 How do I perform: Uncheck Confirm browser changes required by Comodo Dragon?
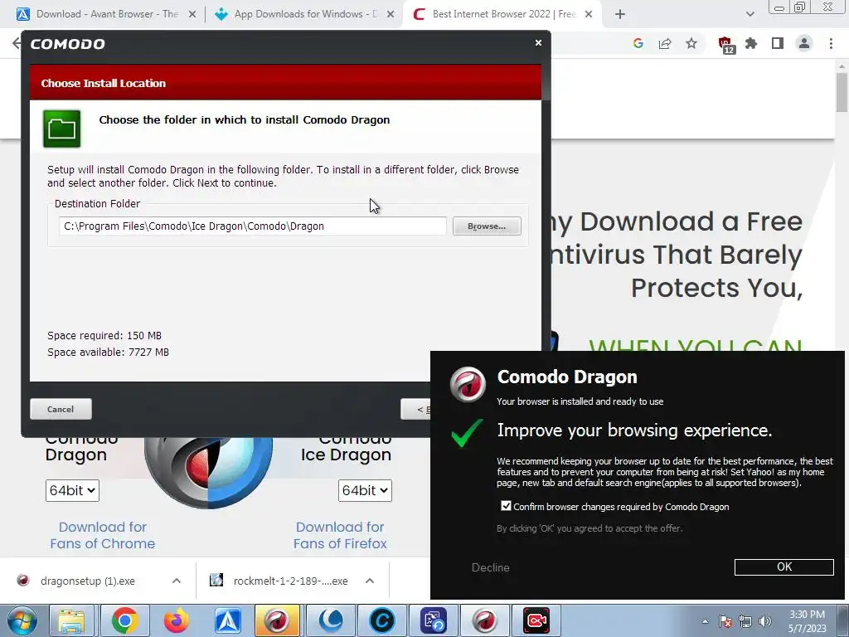click(x=506, y=506)
